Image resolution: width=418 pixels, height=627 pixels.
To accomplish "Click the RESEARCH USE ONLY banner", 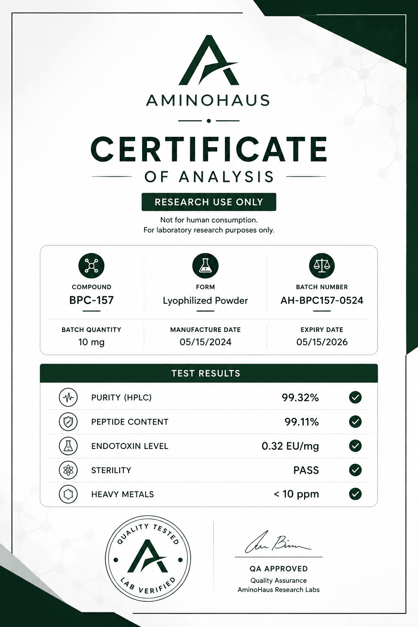I will [x=209, y=202].
